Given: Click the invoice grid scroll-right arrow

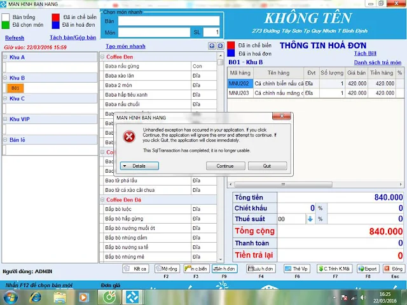Looking at the screenshot, I should coord(401,184).
